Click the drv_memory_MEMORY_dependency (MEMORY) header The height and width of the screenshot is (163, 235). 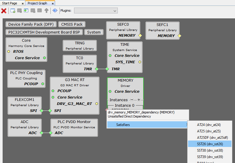(141, 112)
